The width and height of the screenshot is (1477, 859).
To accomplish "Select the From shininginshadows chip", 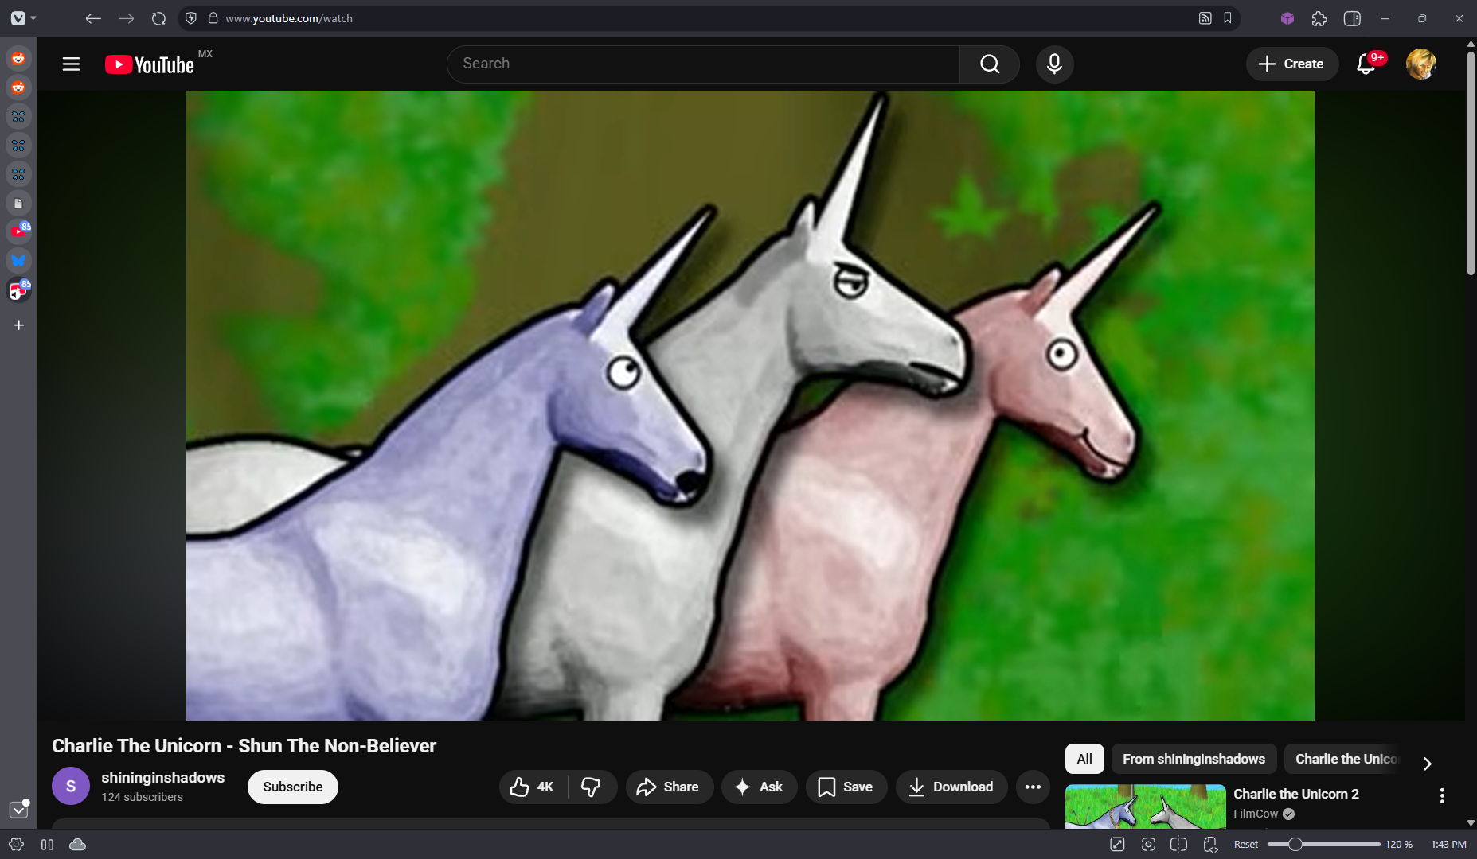I will pos(1194,759).
